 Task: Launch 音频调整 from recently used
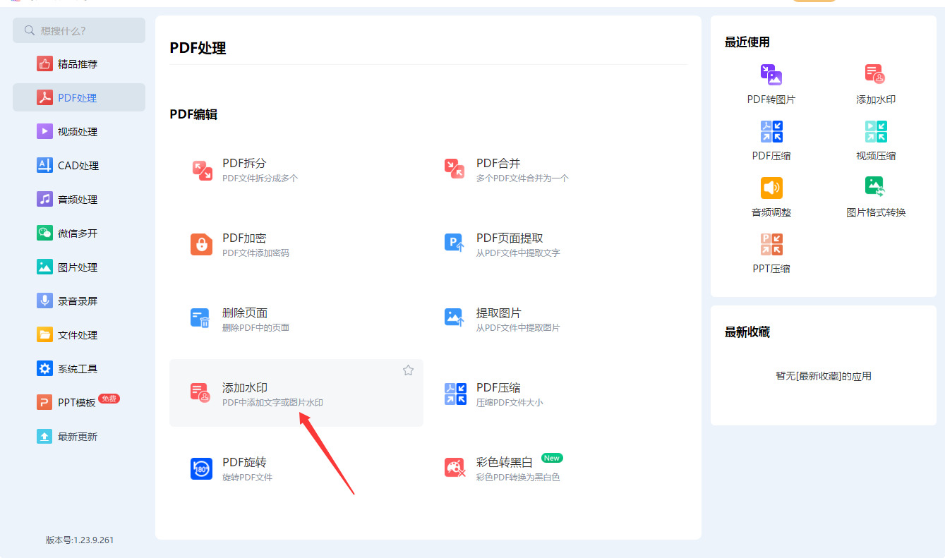(771, 197)
